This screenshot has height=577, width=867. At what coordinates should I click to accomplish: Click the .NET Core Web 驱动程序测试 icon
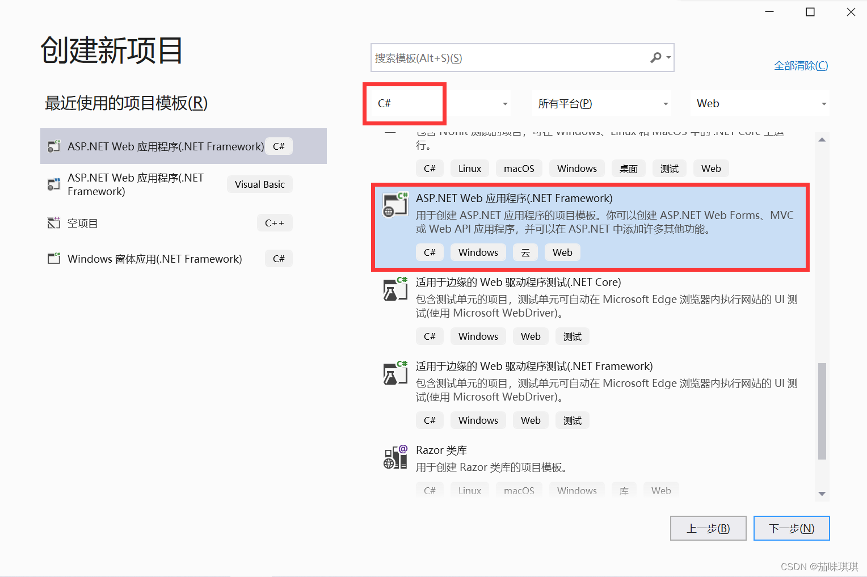(x=395, y=289)
